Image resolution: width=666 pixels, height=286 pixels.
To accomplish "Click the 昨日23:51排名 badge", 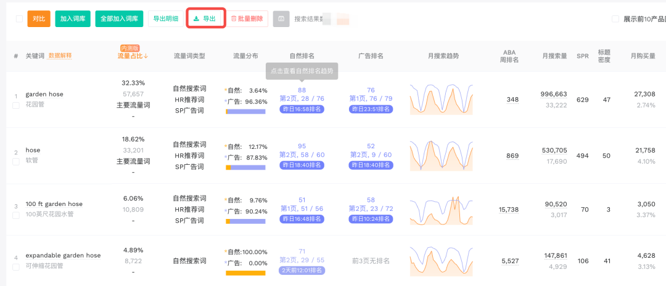I will (371, 109).
